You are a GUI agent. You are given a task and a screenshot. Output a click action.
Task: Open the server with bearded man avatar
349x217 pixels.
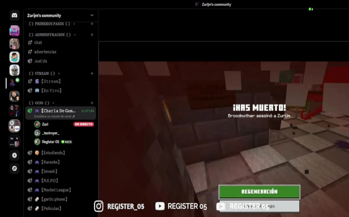click(x=14, y=96)
